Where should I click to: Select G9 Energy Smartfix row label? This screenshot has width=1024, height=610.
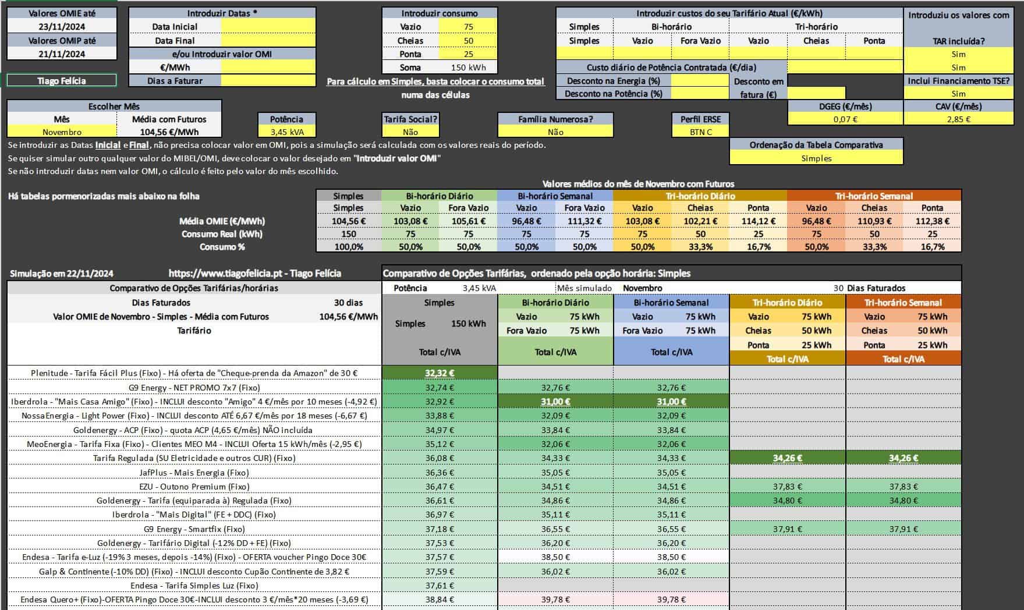click(194, 529)
